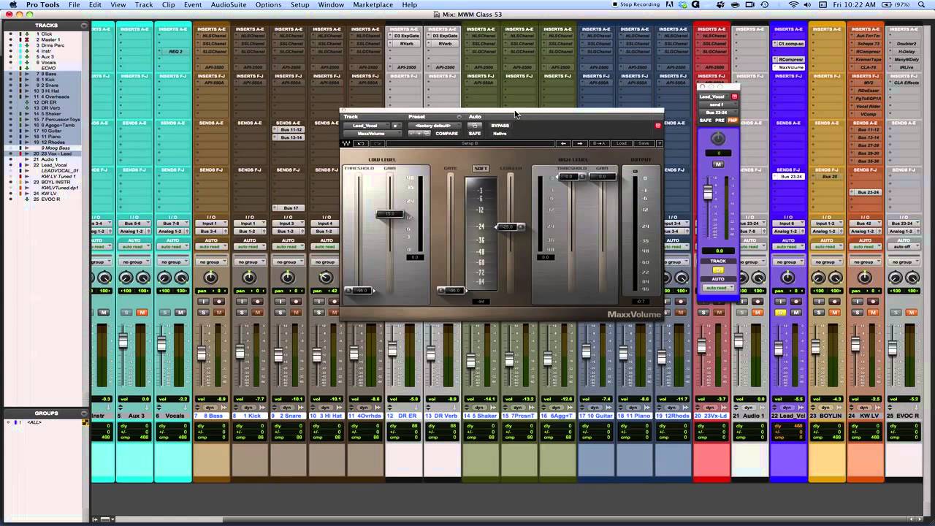Click the dyn button on the 8 Bass track

(x=211, y=407)
